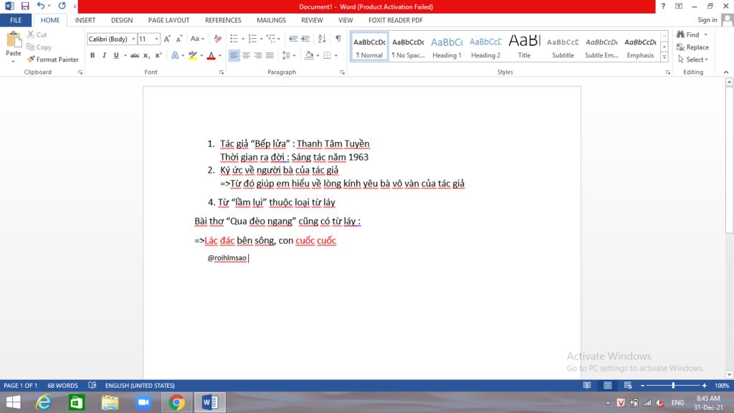Open font name dropdown Calibri (Body)
The width and height of the screenshot is (734, 413).
[x=133, y=39]
